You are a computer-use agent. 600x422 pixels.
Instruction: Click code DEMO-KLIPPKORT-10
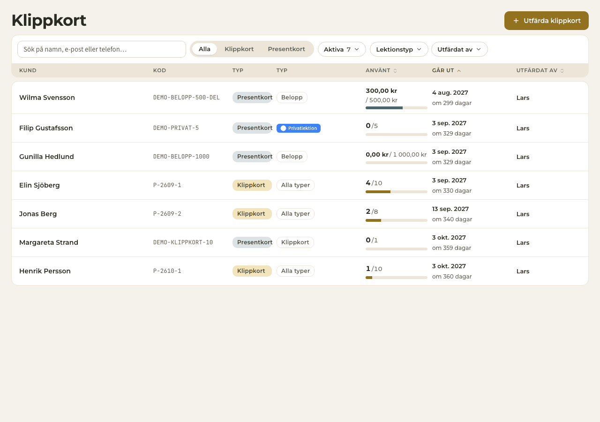[183, 242]
